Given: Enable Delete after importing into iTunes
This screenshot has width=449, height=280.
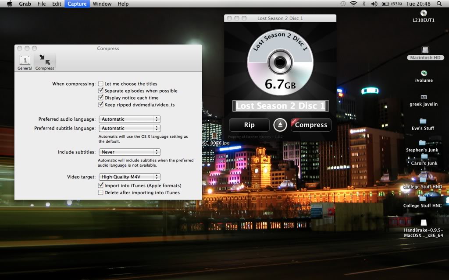Looking at the screenshot, I should pyautogui.click(x=101, y=192).
